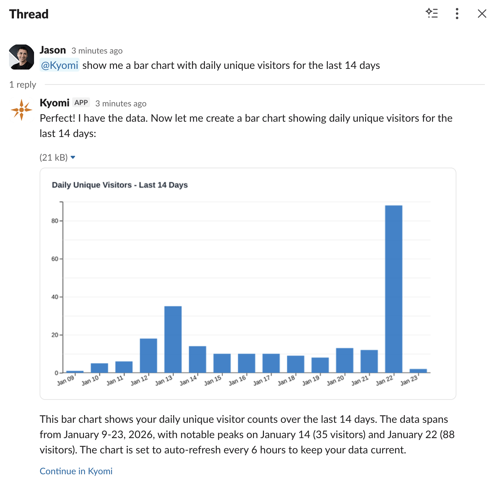Click Kyomi's 3 minutes ago timestamp
The height and width of the screenshot is (484, 496).
[x=121, y=103]
